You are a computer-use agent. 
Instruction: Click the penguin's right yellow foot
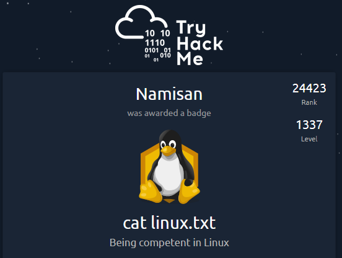point(189,192)
